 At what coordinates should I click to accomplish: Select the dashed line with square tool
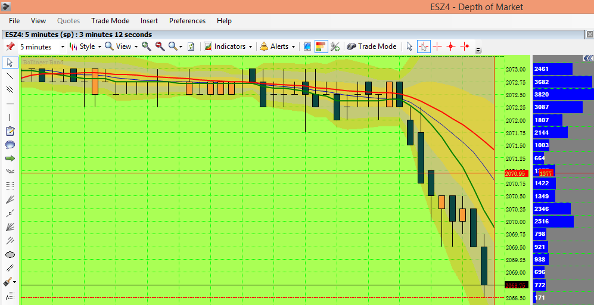click(x=10, y=213)
